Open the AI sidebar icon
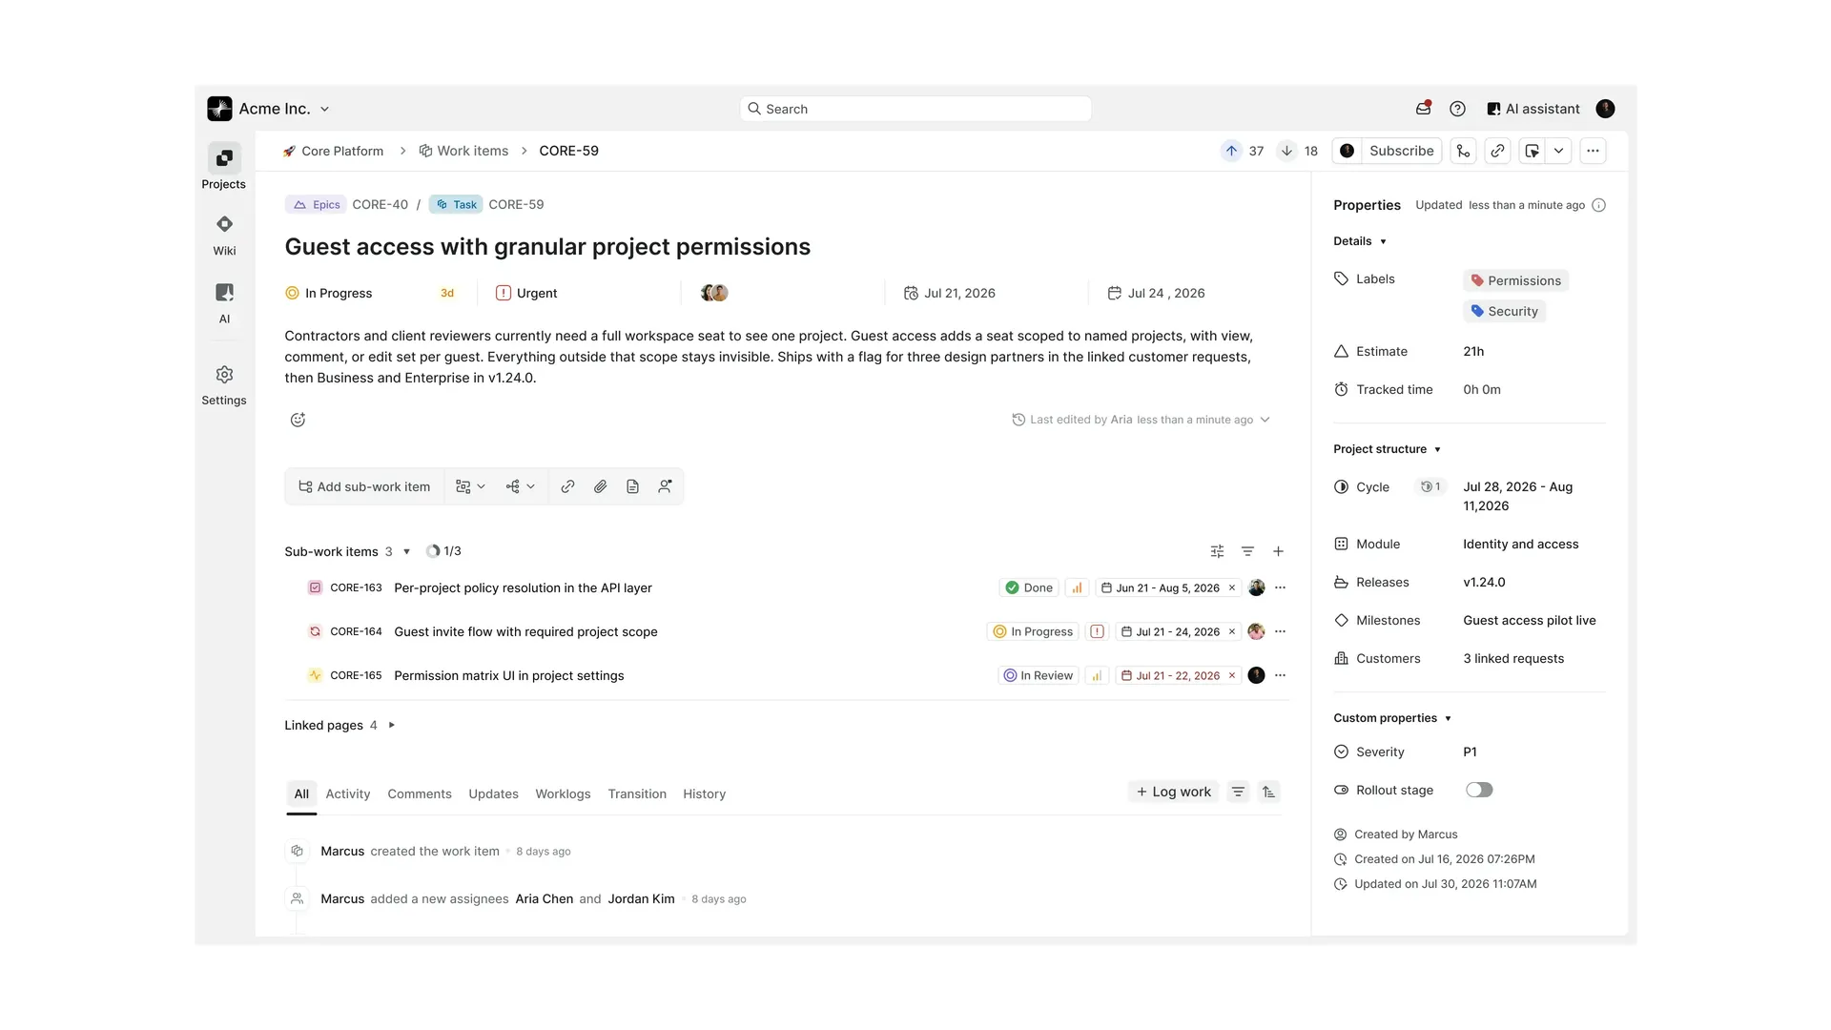The image size is (1831, 1030). (x=224, y=293)
